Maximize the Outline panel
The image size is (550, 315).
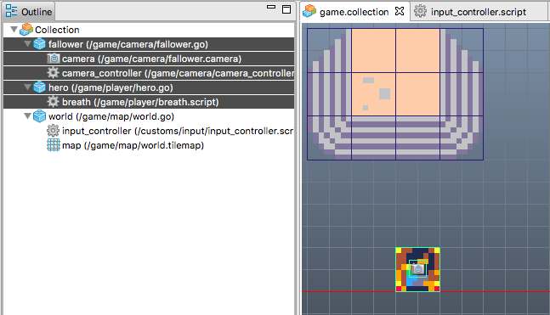[x=286, y=9]
